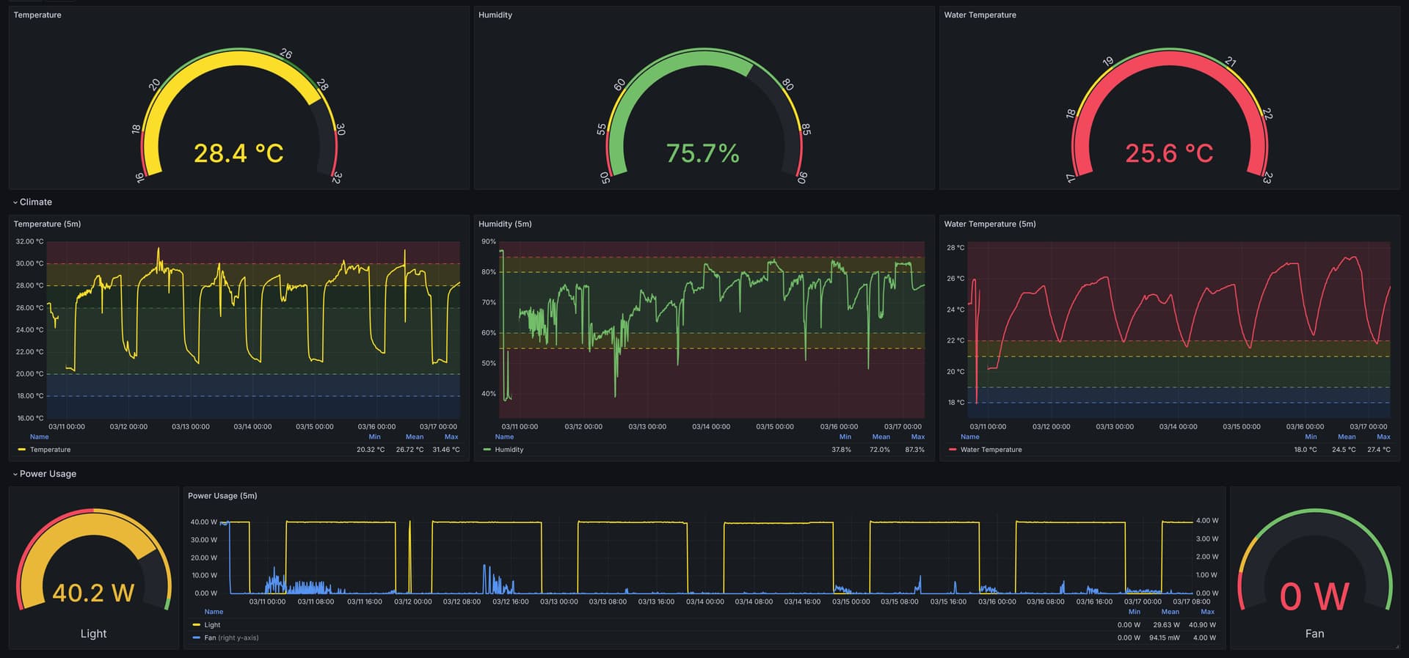The image size is (1409, 658).
Task: Collapse the Climate row section
Action: (34, 202)
